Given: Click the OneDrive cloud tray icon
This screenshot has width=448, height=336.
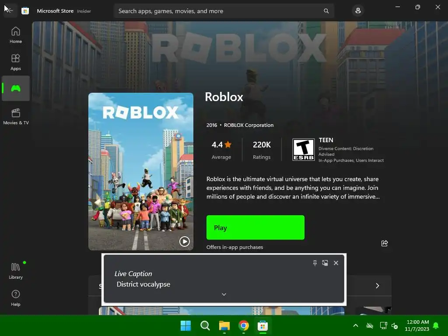Looking at the screenshot, I should pyautogui.click(x=370, y=325).
